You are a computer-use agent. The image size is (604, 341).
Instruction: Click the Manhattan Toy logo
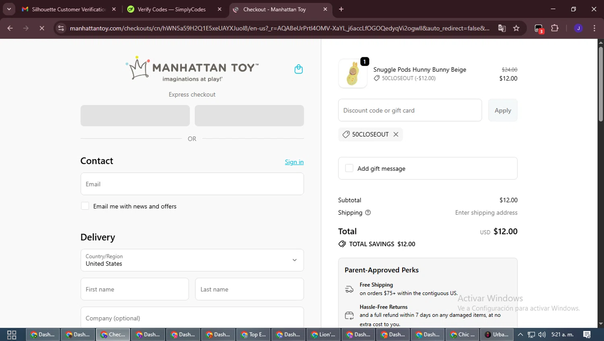pyautogui.click(x=192, y=69)
